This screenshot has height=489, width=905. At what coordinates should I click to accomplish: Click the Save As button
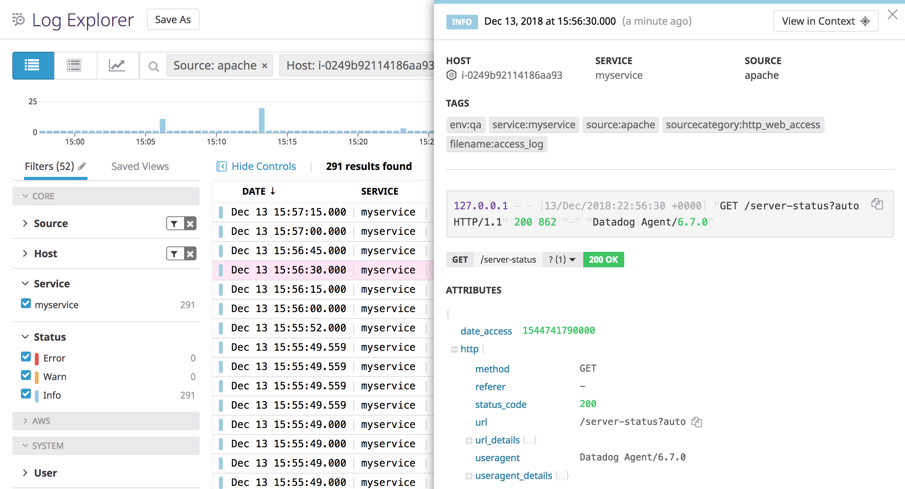coord(173,19)
